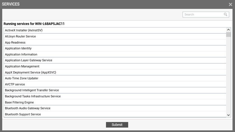Viewport: 235px width, 132px height.
Task: Select Background Intelligent Transfer Service
Action: click(115, 90)
